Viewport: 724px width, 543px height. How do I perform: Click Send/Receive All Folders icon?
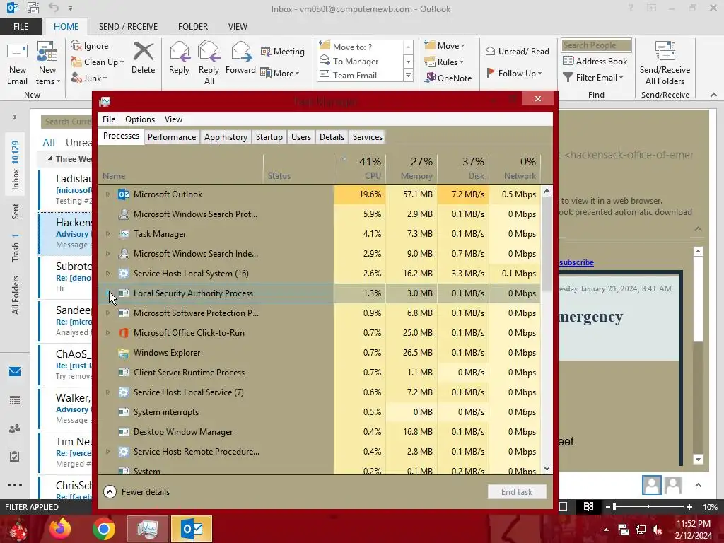coord(665,64)
